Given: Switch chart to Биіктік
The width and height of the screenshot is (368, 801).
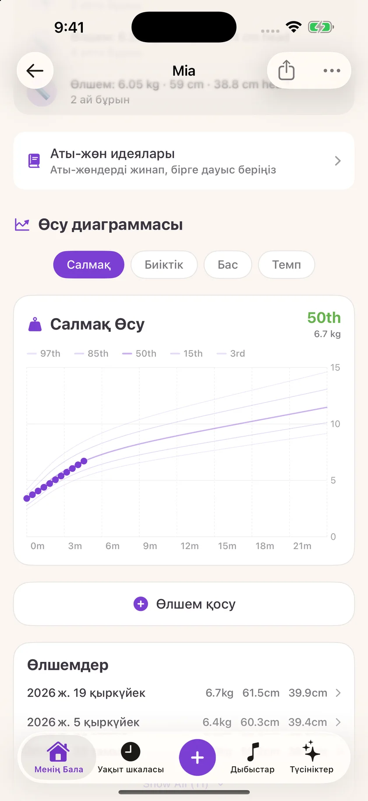Looking at the screenshot, I should coord(164,265).
